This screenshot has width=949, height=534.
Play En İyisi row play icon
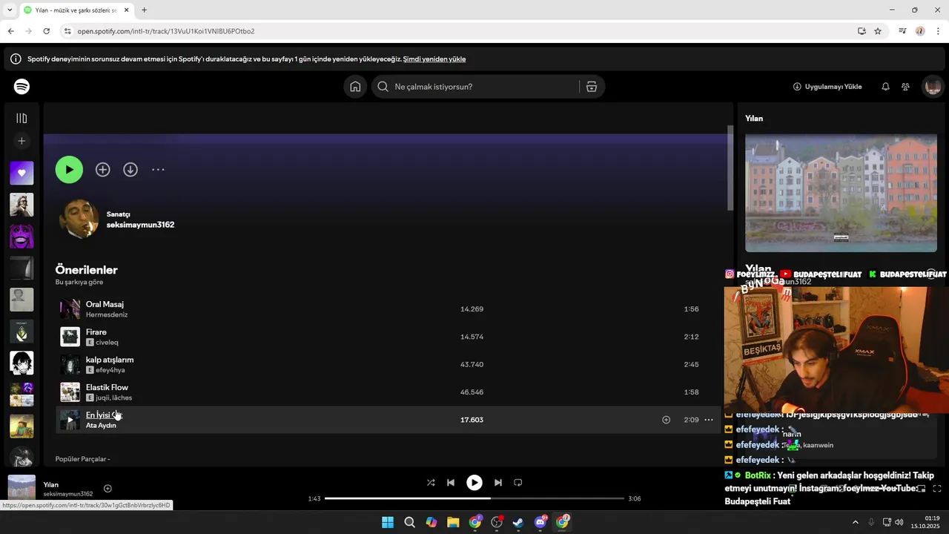point(70,420)
